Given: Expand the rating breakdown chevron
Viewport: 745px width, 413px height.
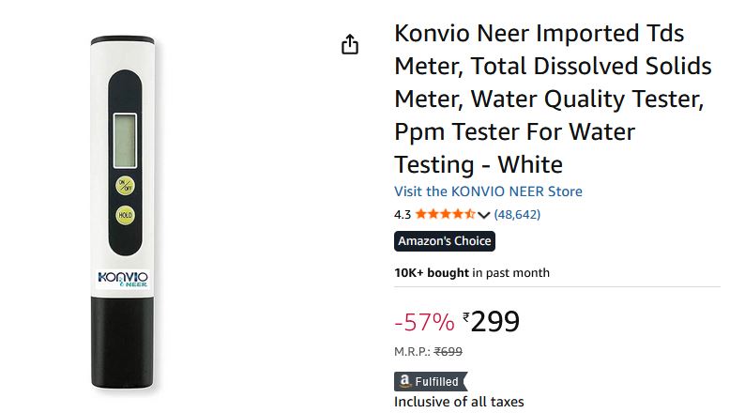Looking at the screenshot, I should click(484, 215).
